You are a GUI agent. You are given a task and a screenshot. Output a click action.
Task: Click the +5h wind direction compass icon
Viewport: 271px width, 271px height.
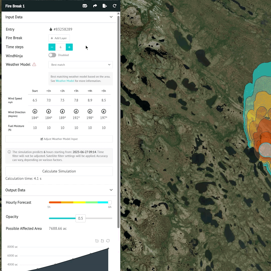pos(104,111)
